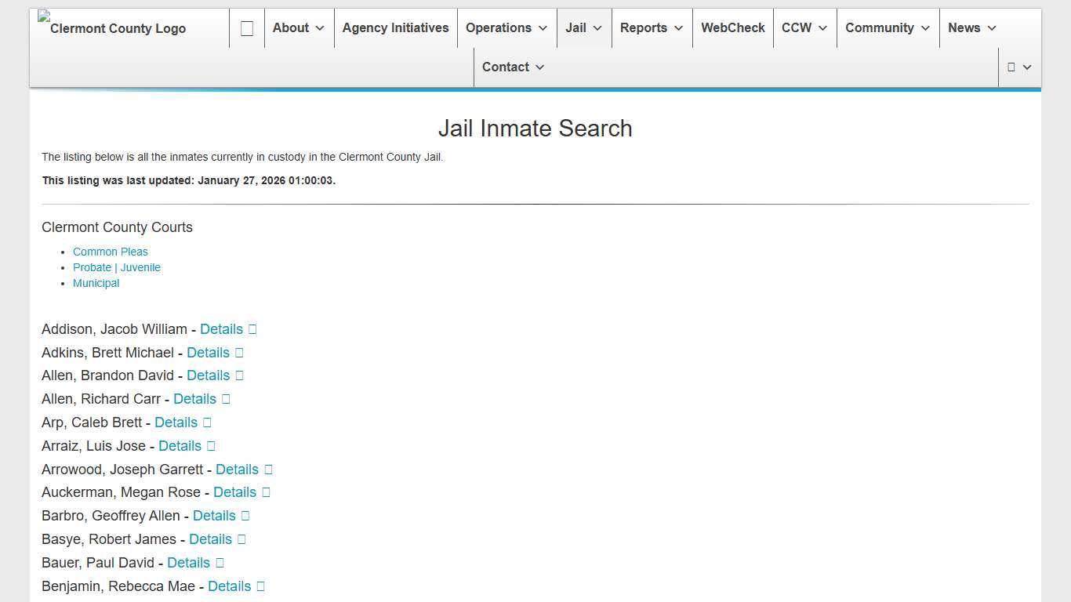Image resolution: width=1071 pixels, height=602 pixels.
Task: Click external-link icon beside Benjamin, Rebecca Mae
Action: click(x=260, y=586)
